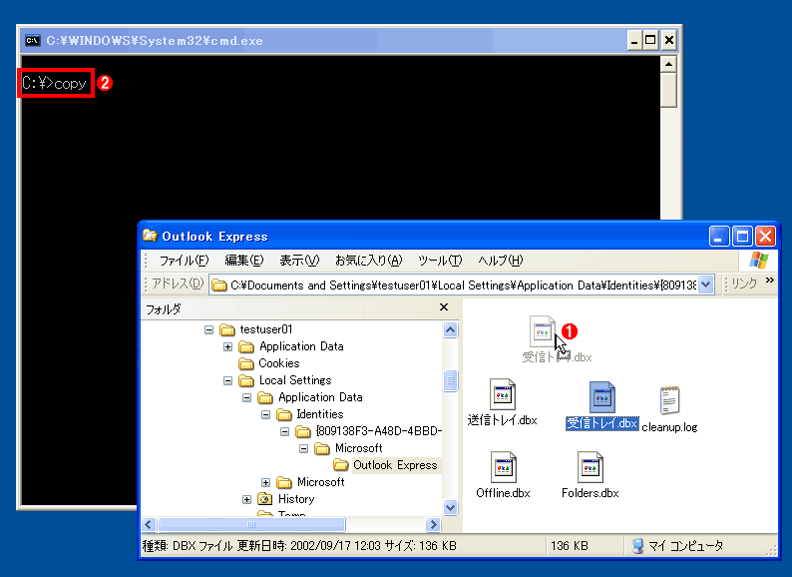The image size is (792, 577).
Task: Click the Local Settings folder icon
Action: [246, 380]
